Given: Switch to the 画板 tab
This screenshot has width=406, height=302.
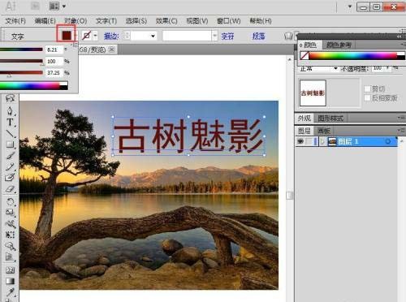Looking at the screenshot, I should (324, 131).
